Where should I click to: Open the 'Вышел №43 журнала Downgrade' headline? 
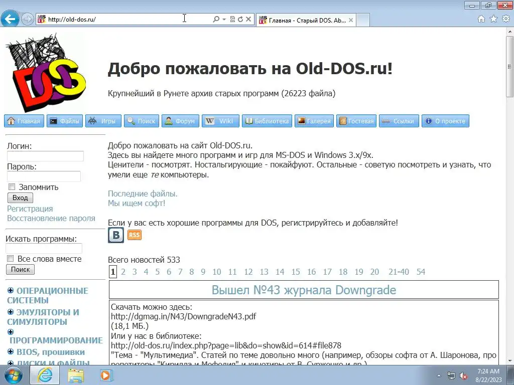(x=304, y=290)
